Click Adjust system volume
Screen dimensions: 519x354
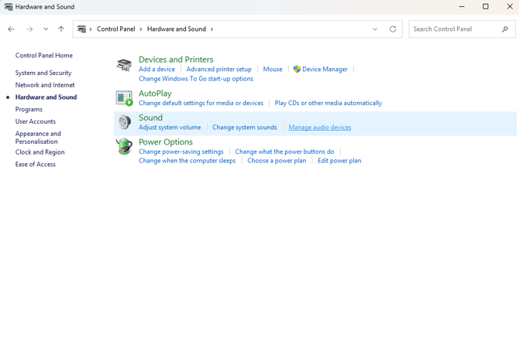[x=170, y=128]
